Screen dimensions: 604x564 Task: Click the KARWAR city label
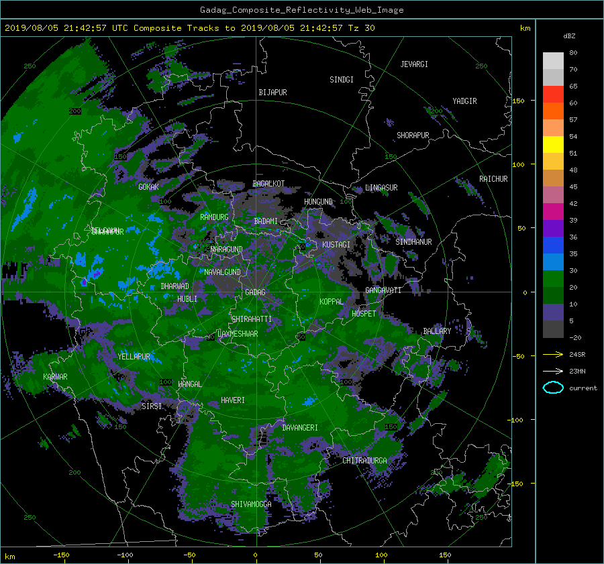(55, 377)
